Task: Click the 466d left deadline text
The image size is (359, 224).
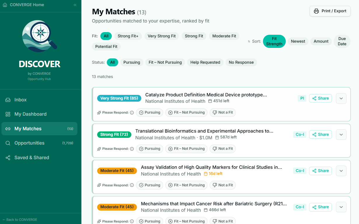Action: (x=215, y=210)
